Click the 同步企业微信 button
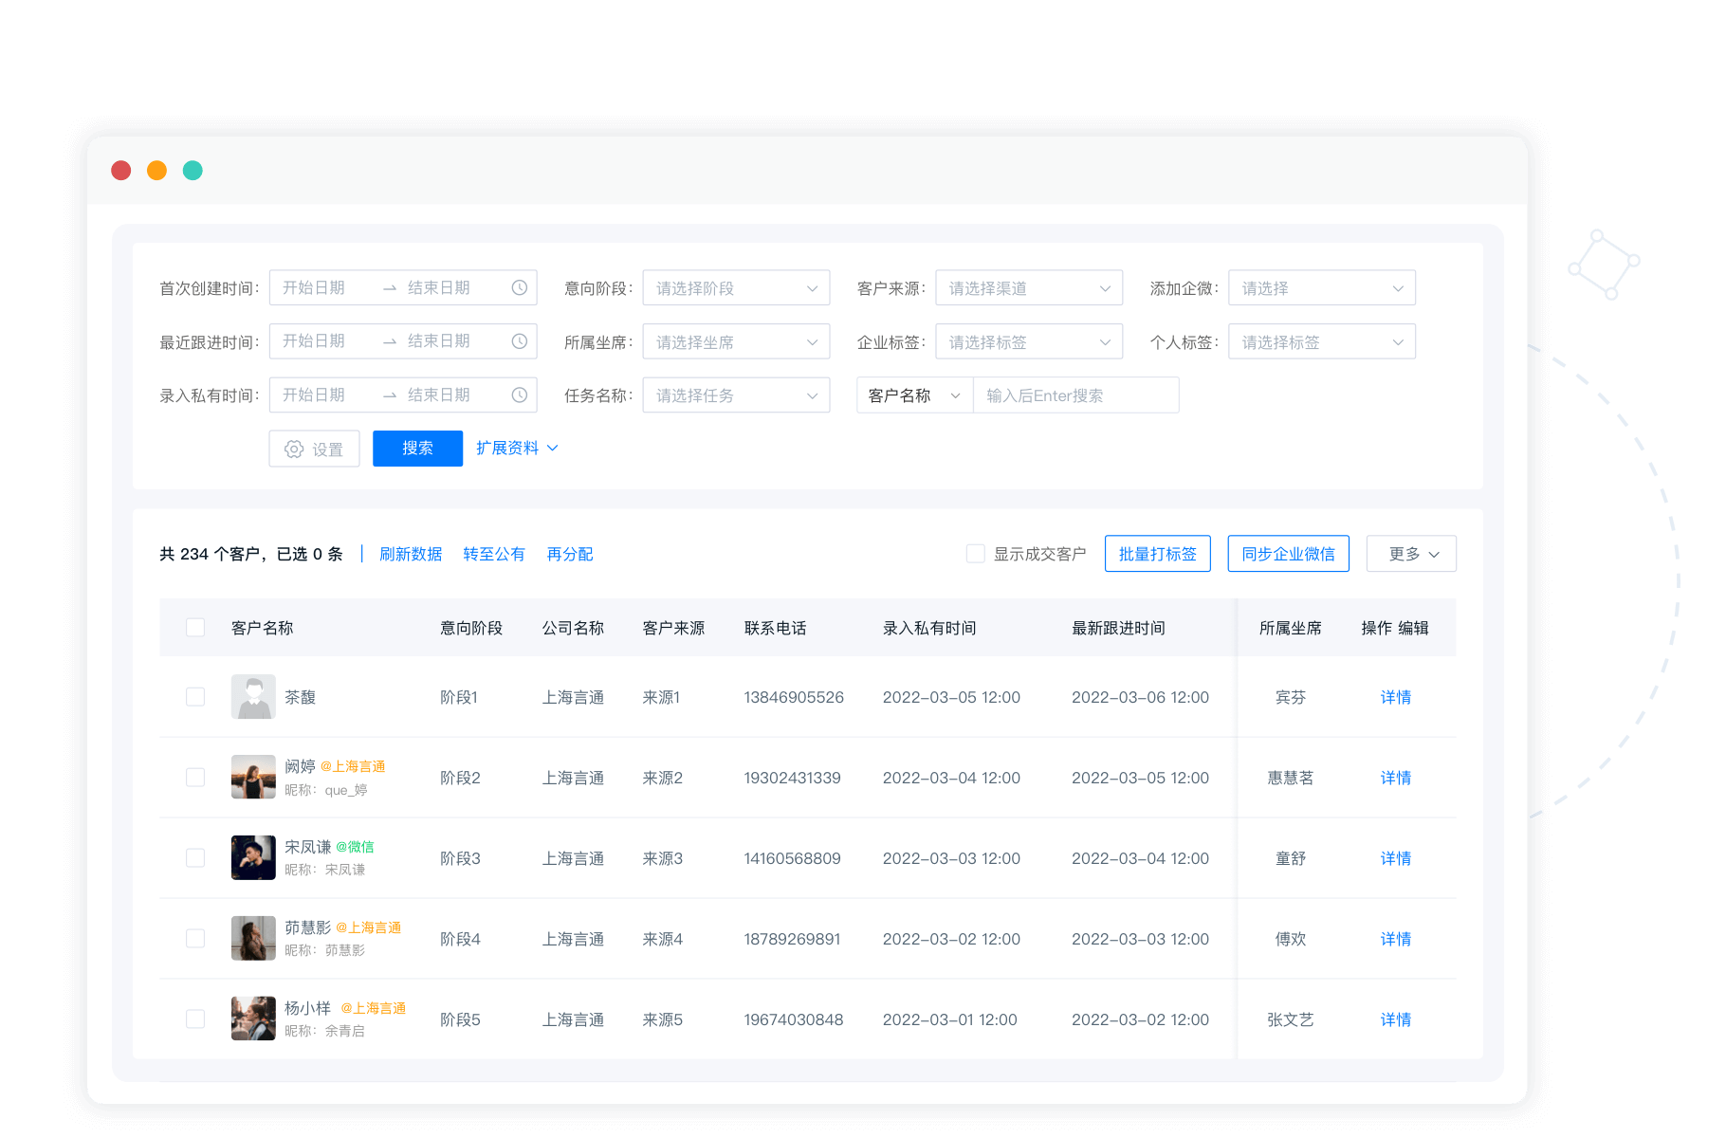Viewport: 1726px width, 1138px height. click(1288, 554)
